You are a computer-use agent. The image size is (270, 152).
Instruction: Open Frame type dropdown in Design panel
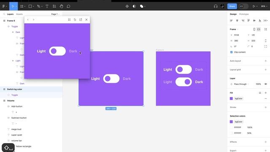(x=234, y=29)
